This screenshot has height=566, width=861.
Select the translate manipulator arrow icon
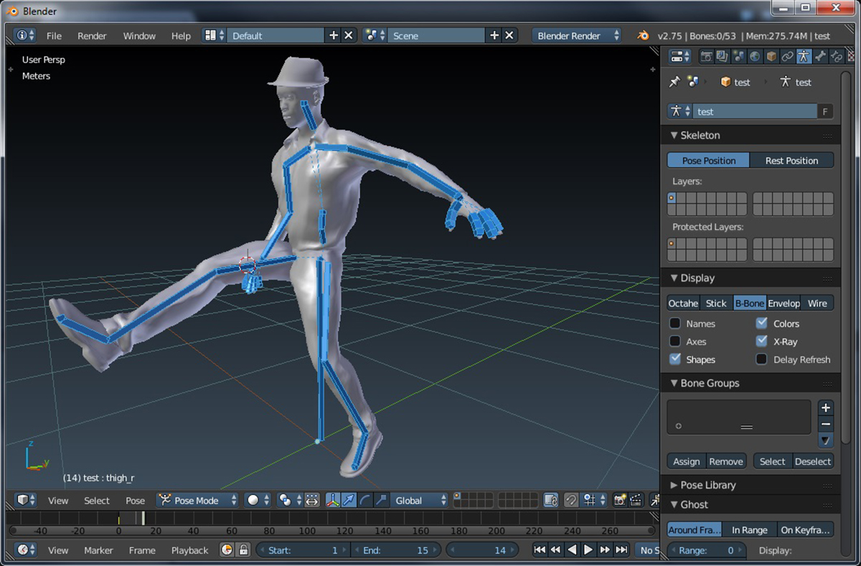349,501
